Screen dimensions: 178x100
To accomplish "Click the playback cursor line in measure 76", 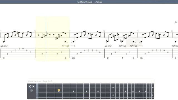I will 46,39.
